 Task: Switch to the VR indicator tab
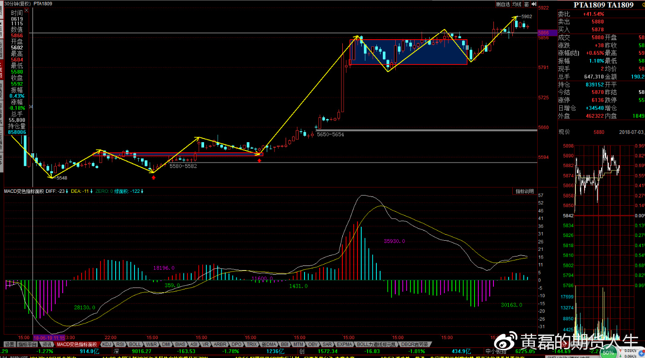206,344
